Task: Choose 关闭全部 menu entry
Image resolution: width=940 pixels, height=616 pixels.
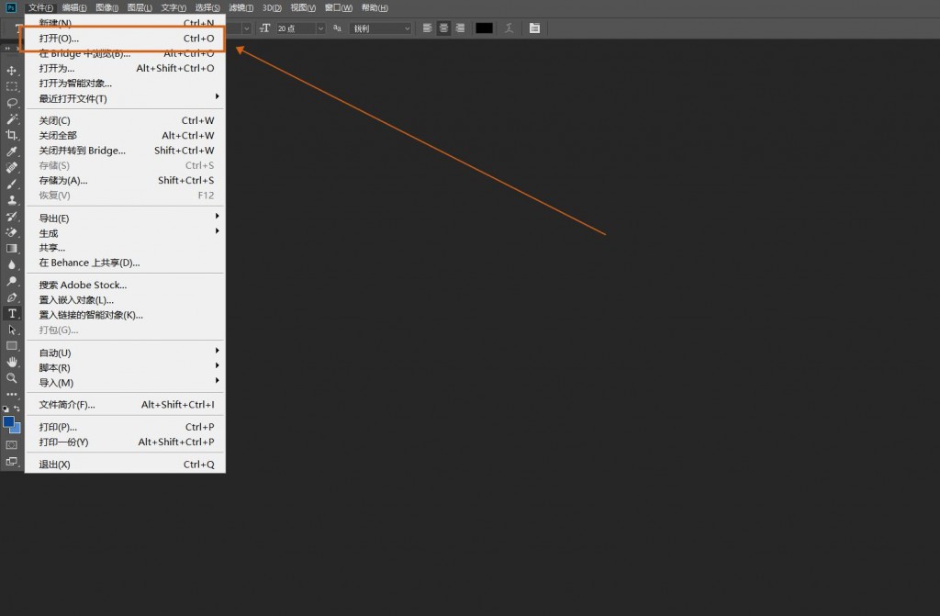Action: pos(125,136)
